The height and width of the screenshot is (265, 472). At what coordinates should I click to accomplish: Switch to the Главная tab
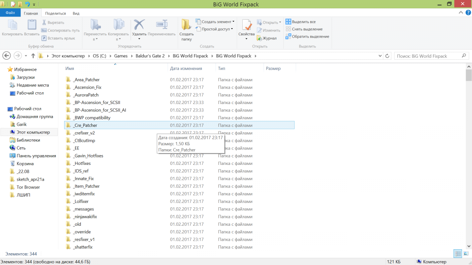[x=31, y=13]
